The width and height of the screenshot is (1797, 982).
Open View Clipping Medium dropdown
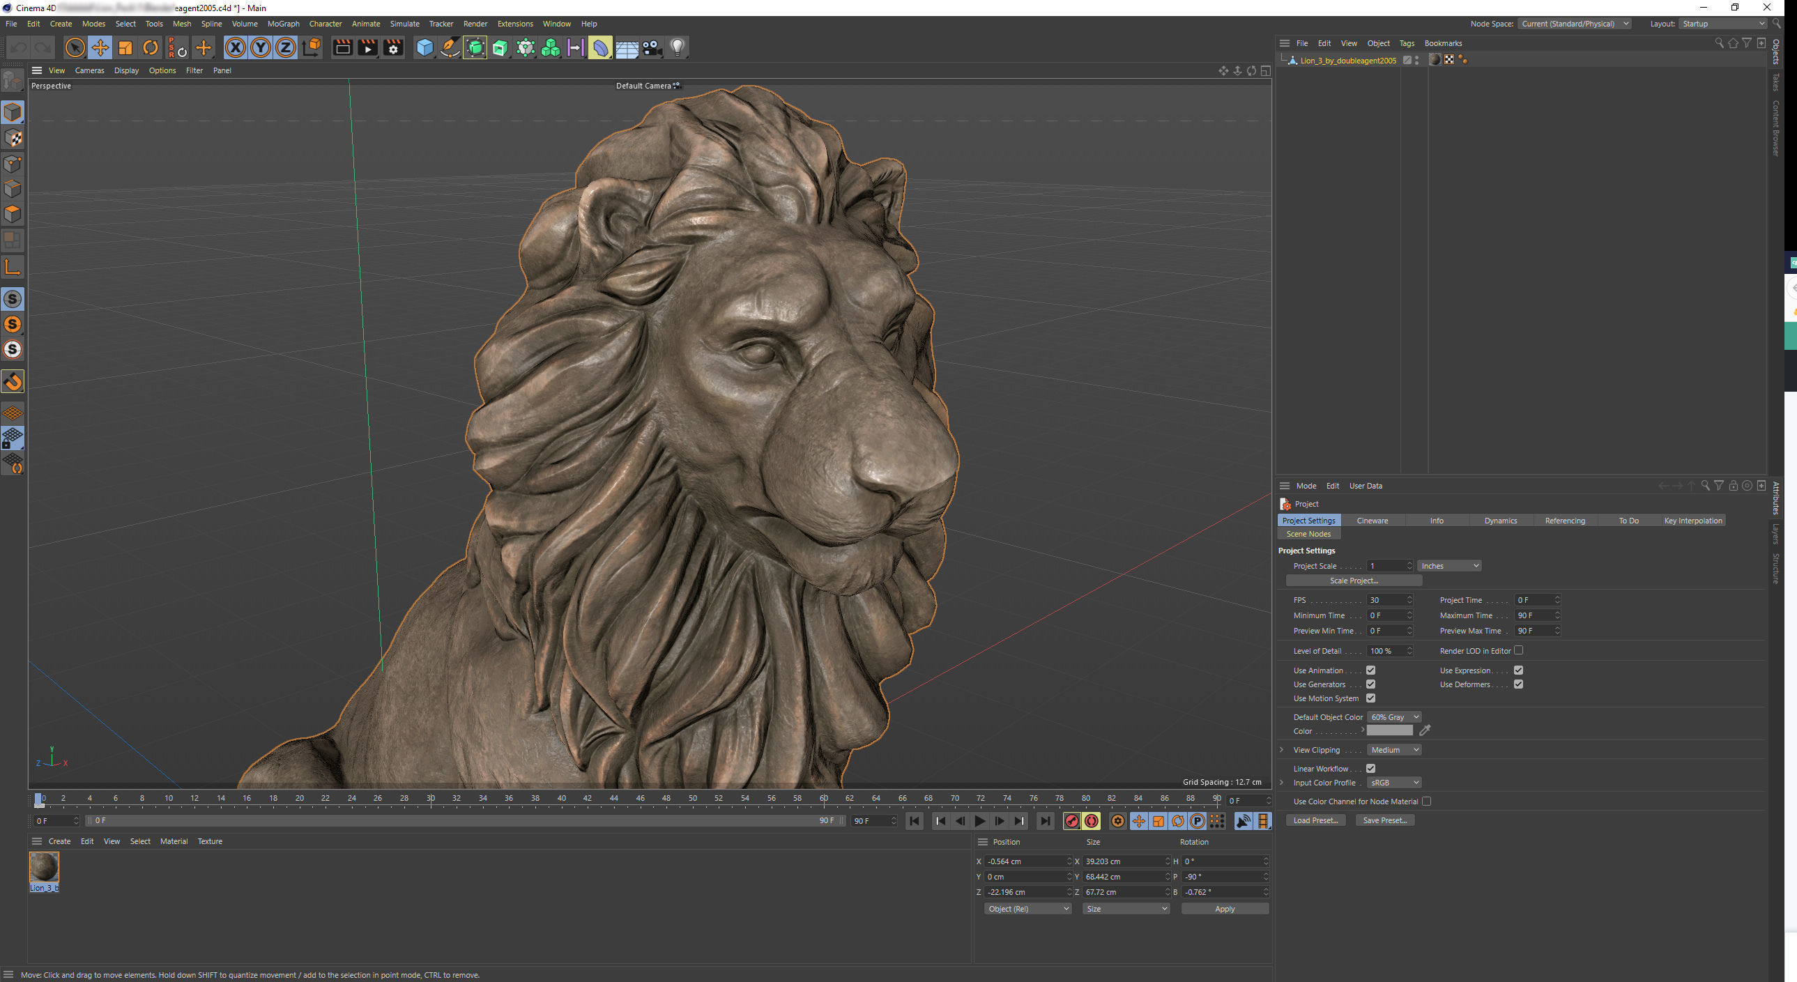click(1394, 750)
